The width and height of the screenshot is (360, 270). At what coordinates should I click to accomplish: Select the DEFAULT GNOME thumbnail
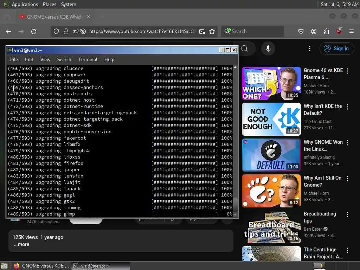[271, 155]
